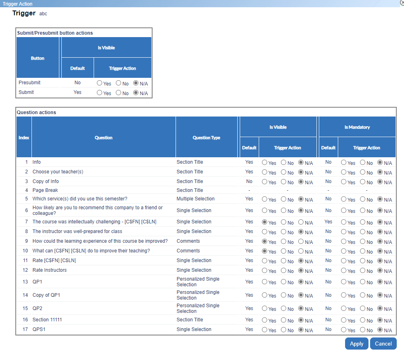Click 'The instructor was well-prepared for class'
This screenshot has height=352, width=404.
pos(77,231)
